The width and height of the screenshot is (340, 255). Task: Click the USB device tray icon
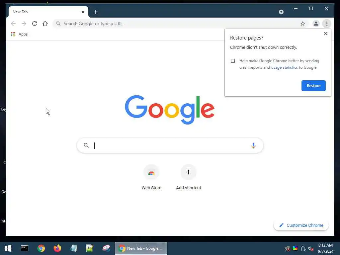click(303, 248)
